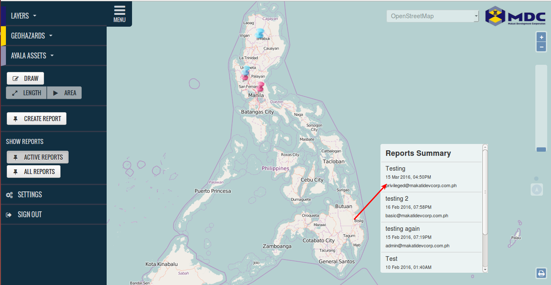The height and width of the screenshot is (285, 551).
Task: Click the pin icon on ALL REPORTS
Action: 16,172
